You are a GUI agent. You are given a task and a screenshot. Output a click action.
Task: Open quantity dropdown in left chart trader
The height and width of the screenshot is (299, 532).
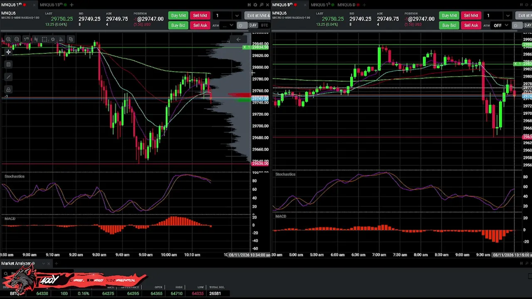[237, 16]
